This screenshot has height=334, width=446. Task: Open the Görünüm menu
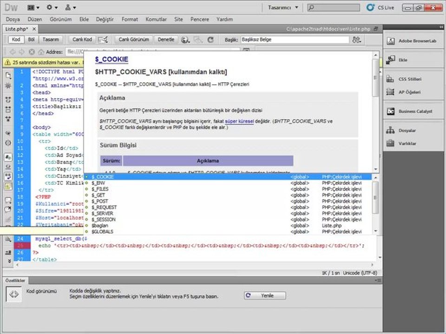point(60,19)
